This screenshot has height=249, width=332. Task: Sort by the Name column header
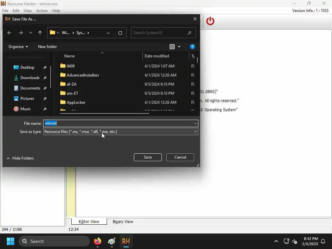(69, 56)
